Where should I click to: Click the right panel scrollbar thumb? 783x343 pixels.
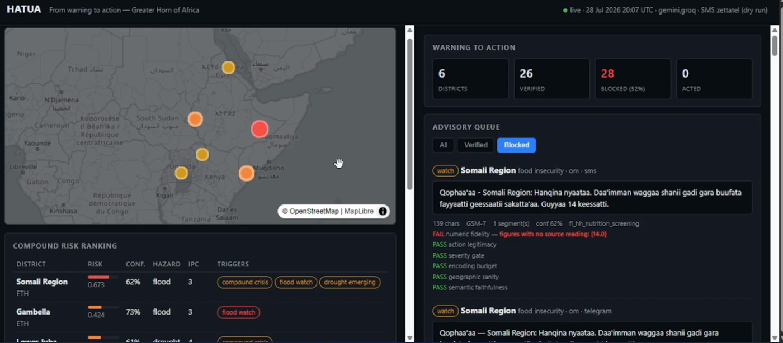(775, 46)
